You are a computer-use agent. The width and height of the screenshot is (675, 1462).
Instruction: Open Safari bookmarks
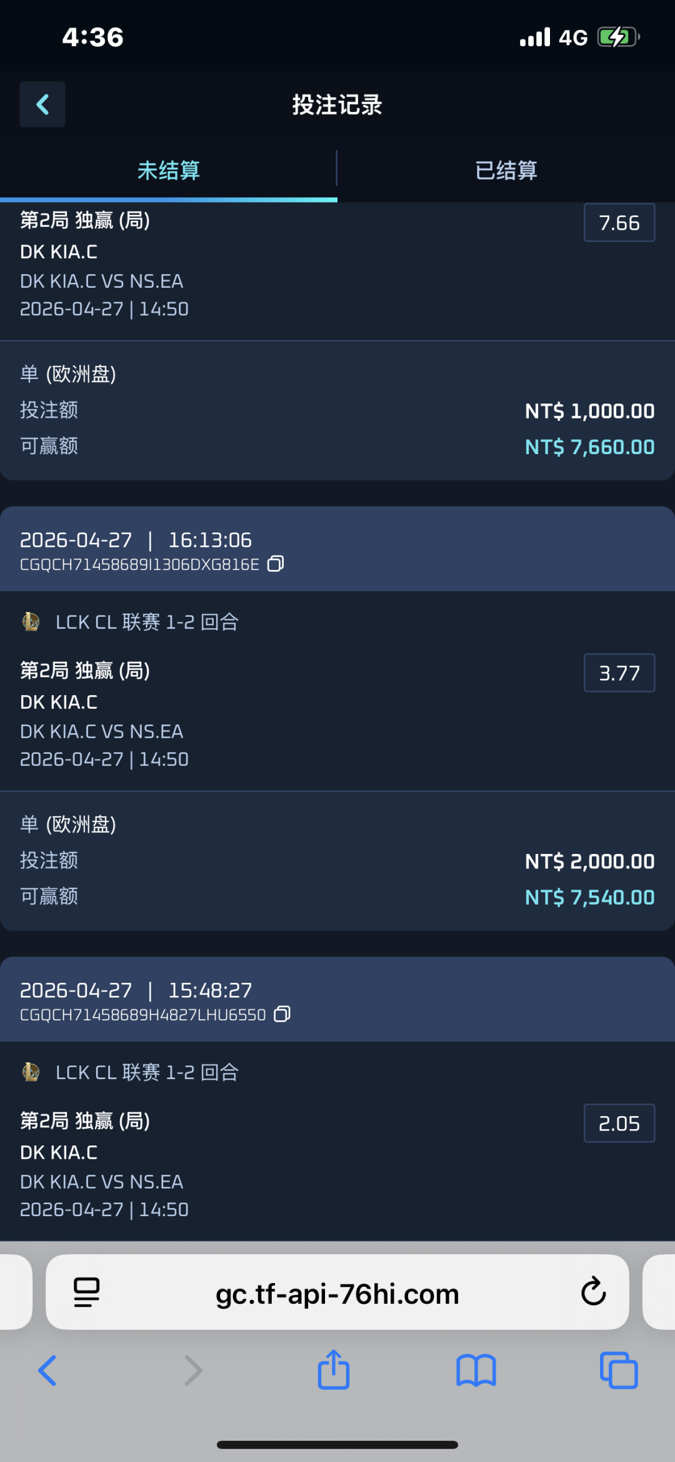coord(476,1371)
